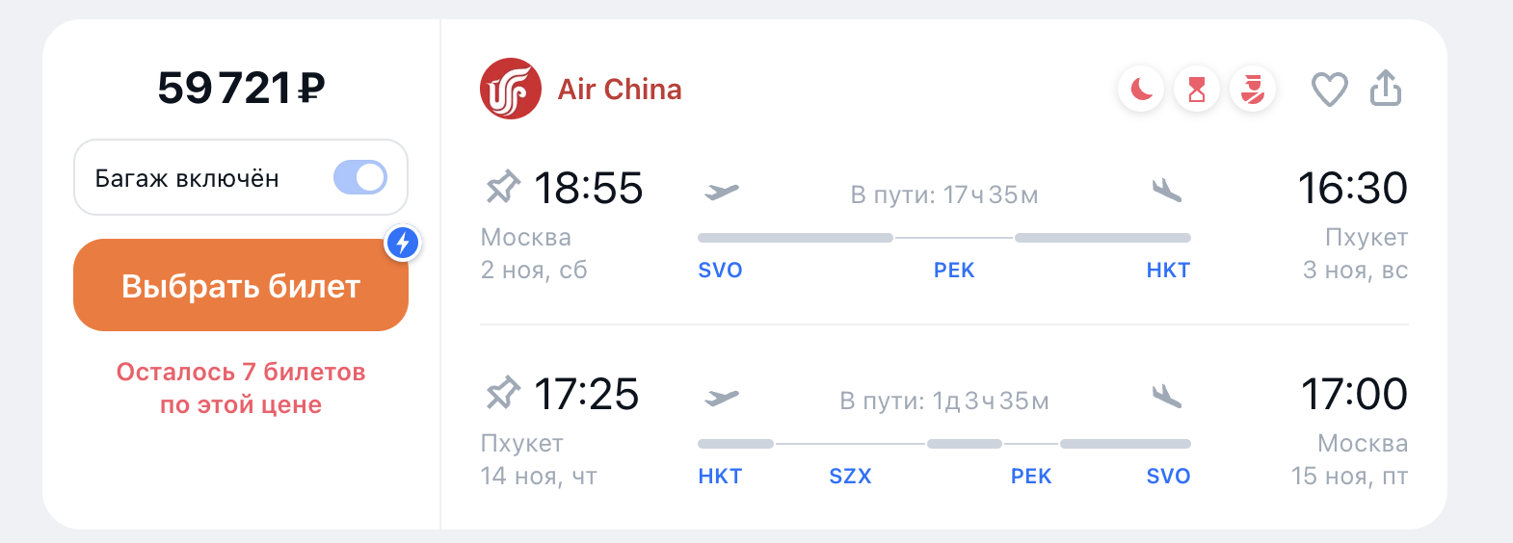Click SZX layover code on return flight
The width and height of the screenshot is (1513, 543).
point(850,477)
